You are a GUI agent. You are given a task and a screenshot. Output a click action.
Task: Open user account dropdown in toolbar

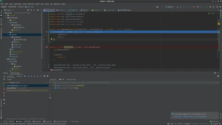[157, 7]
